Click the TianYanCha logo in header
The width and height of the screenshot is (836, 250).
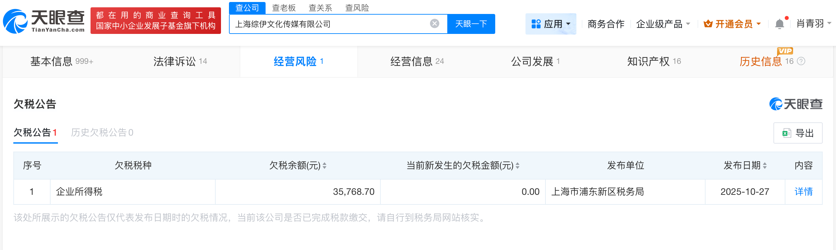click(x=44, y=21)
